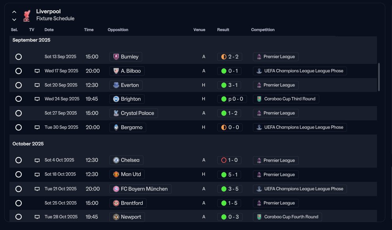Viewport: 392px width, 230px height.
Task: Click the red loss indicator for the Chelsea result
Action: (x=224, y=160)
